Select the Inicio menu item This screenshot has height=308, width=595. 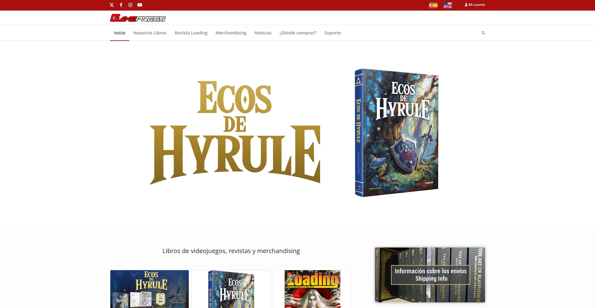click(x=120, y=33)
